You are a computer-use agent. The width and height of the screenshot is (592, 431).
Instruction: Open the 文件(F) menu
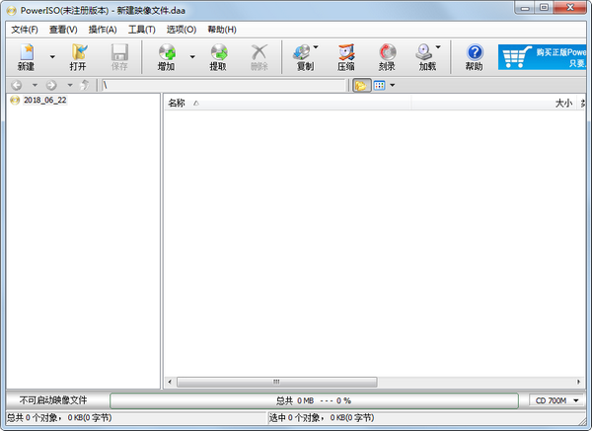pos(25,30)
